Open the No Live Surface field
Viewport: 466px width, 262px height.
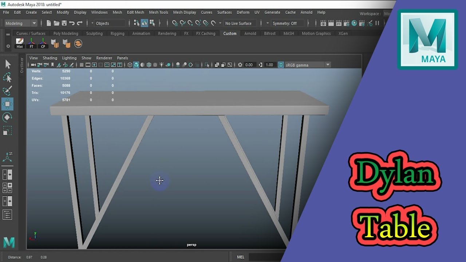240,23
